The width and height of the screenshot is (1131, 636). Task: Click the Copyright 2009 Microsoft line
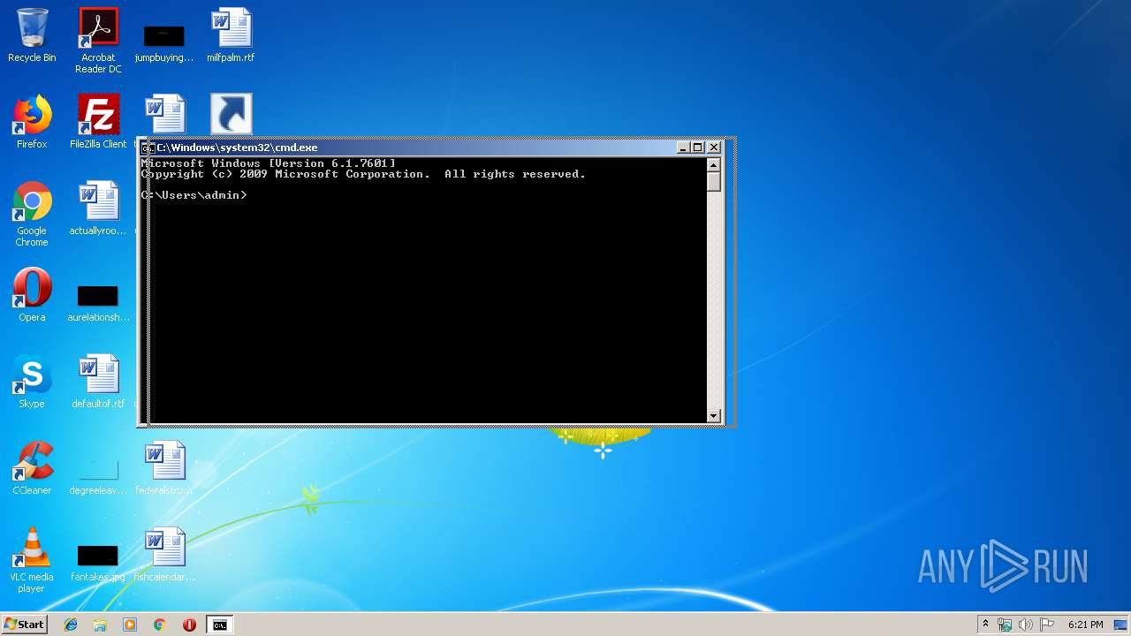(x=363, y=174)
